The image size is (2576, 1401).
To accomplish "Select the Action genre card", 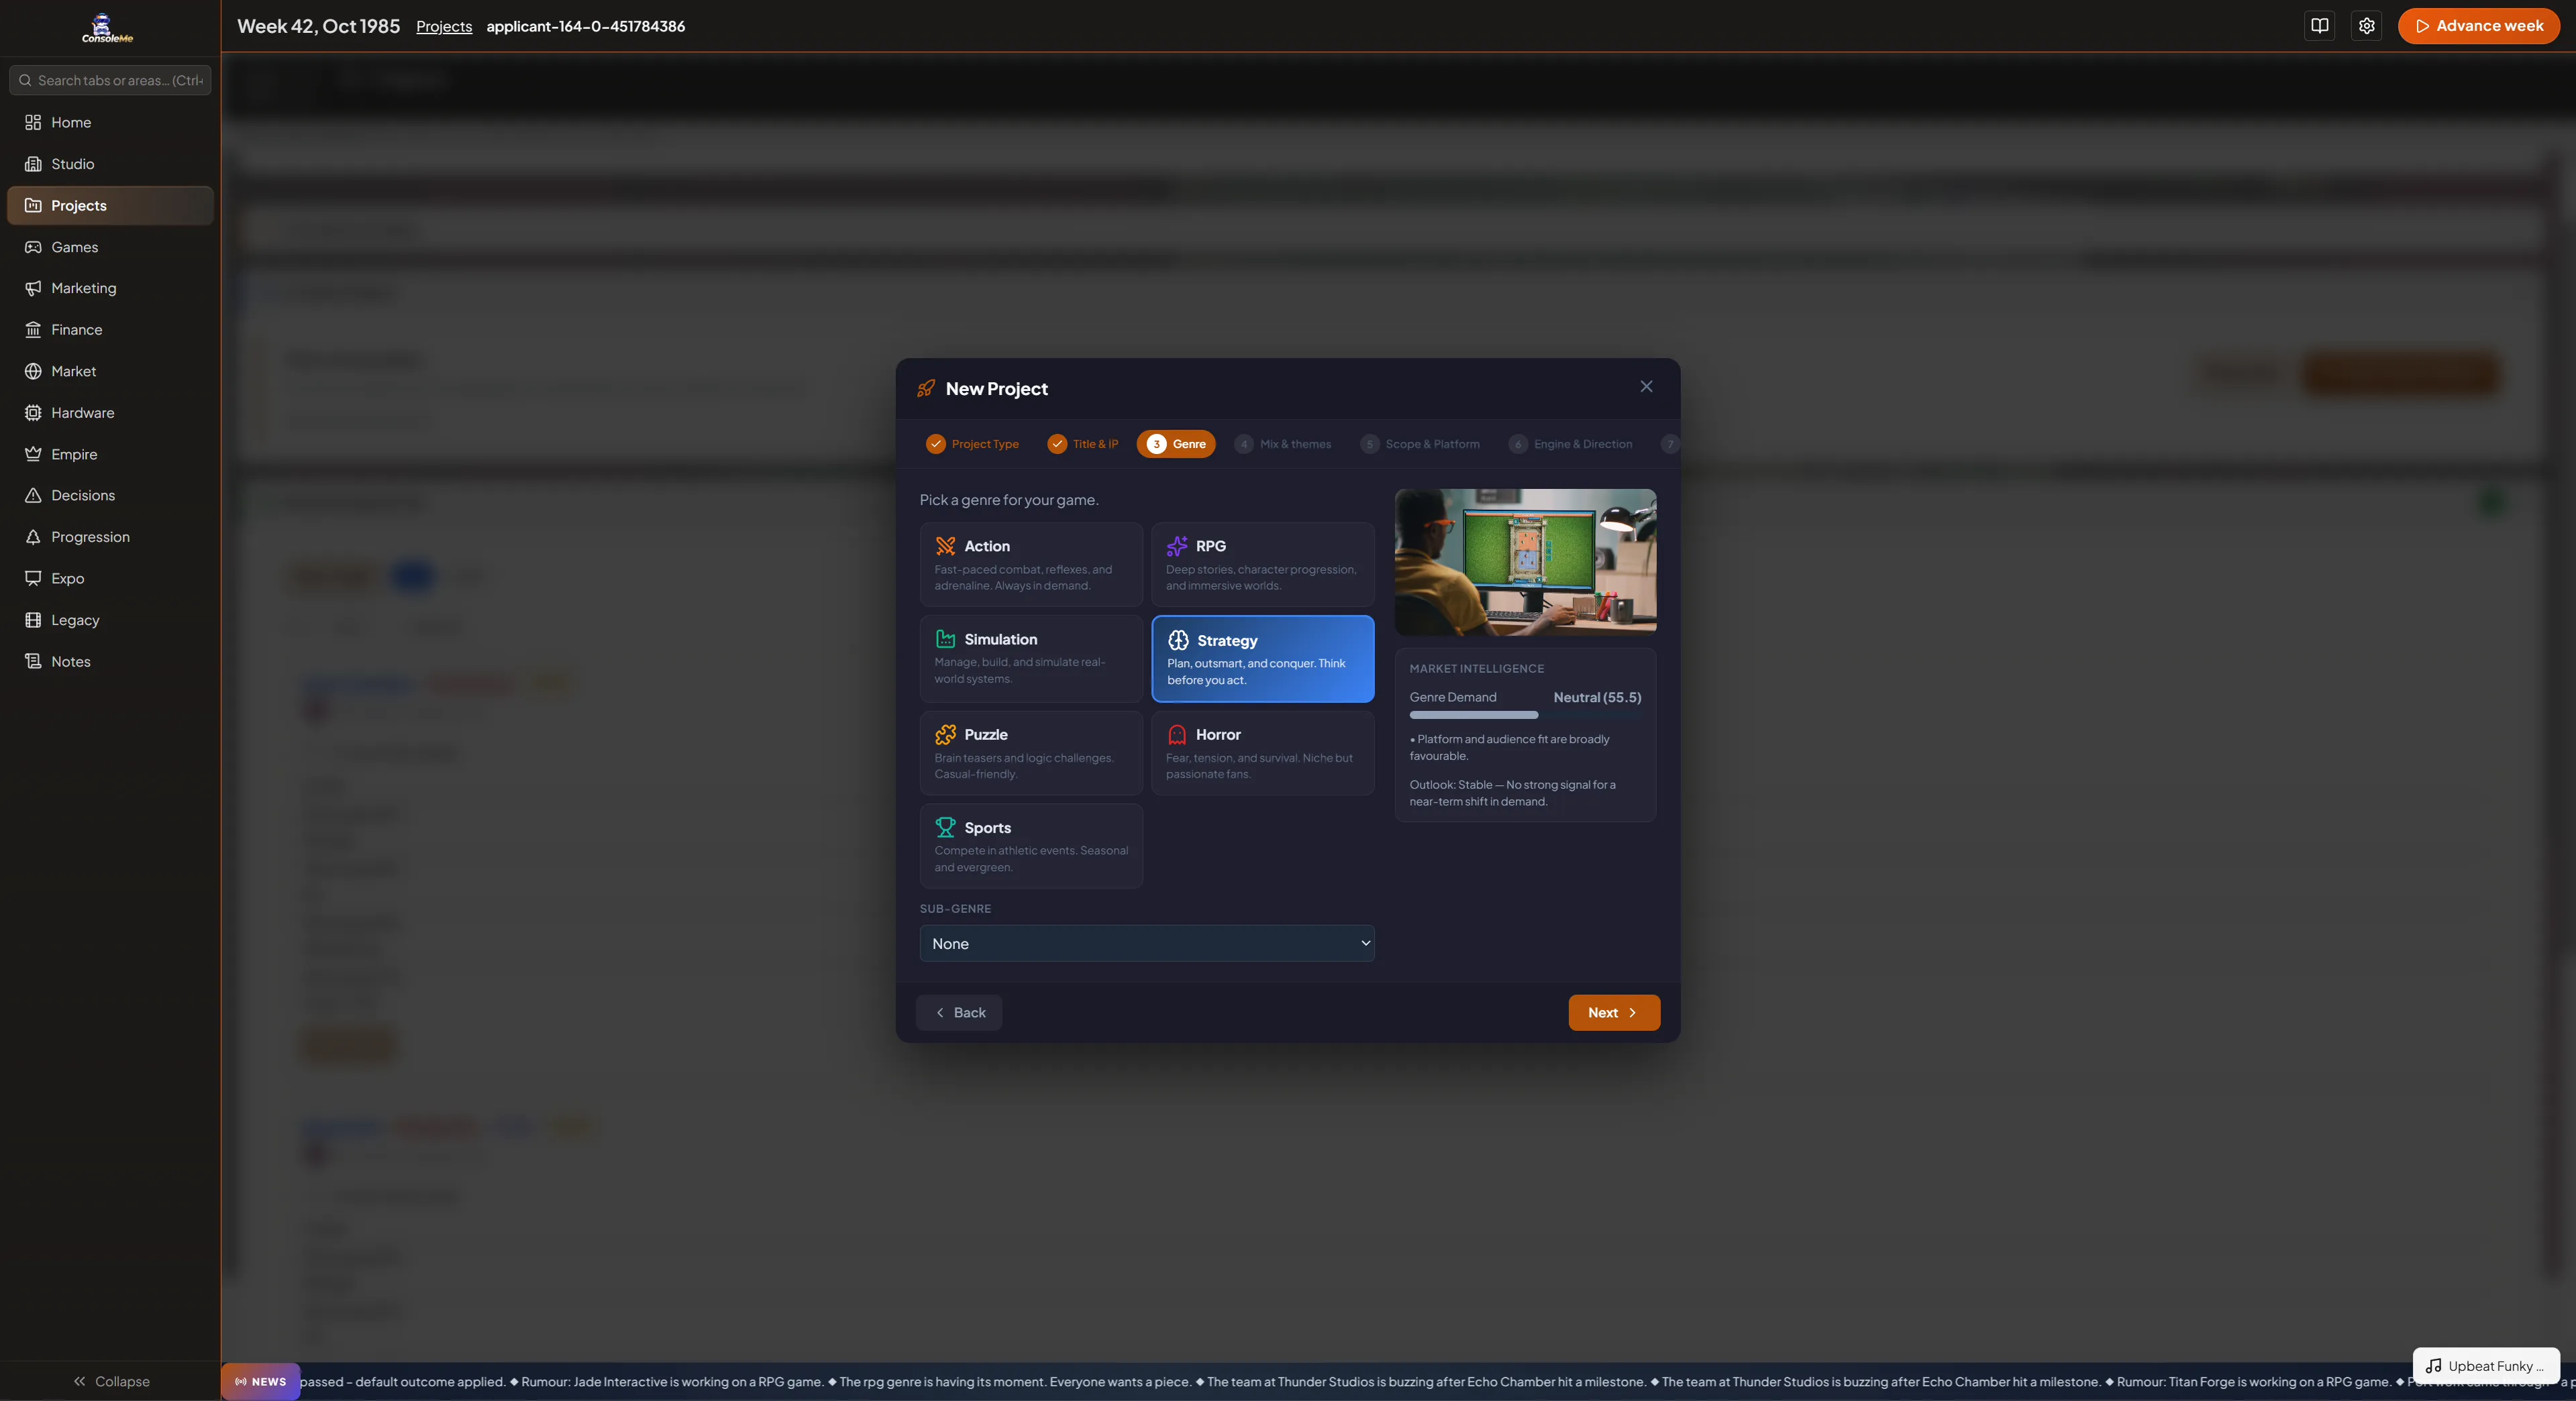I will (1031, 565).
